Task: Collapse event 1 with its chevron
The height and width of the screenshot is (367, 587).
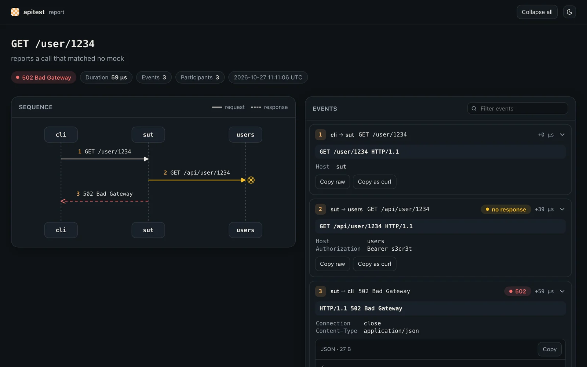Action: click(x=562, y=135)
